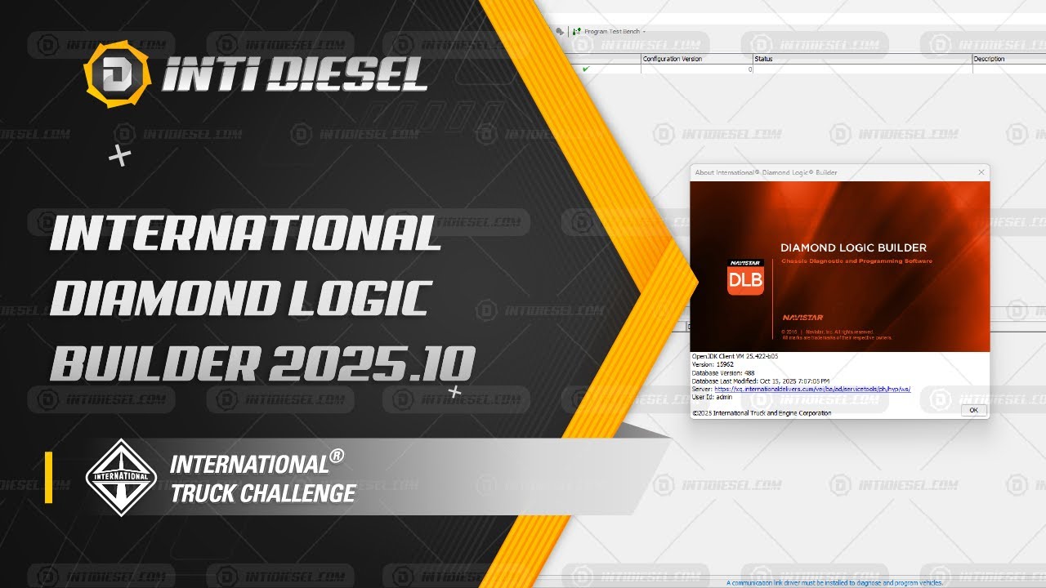
Task: Click the grey toolbar icon left of Program Test Bench
Action: pos(559,31)
